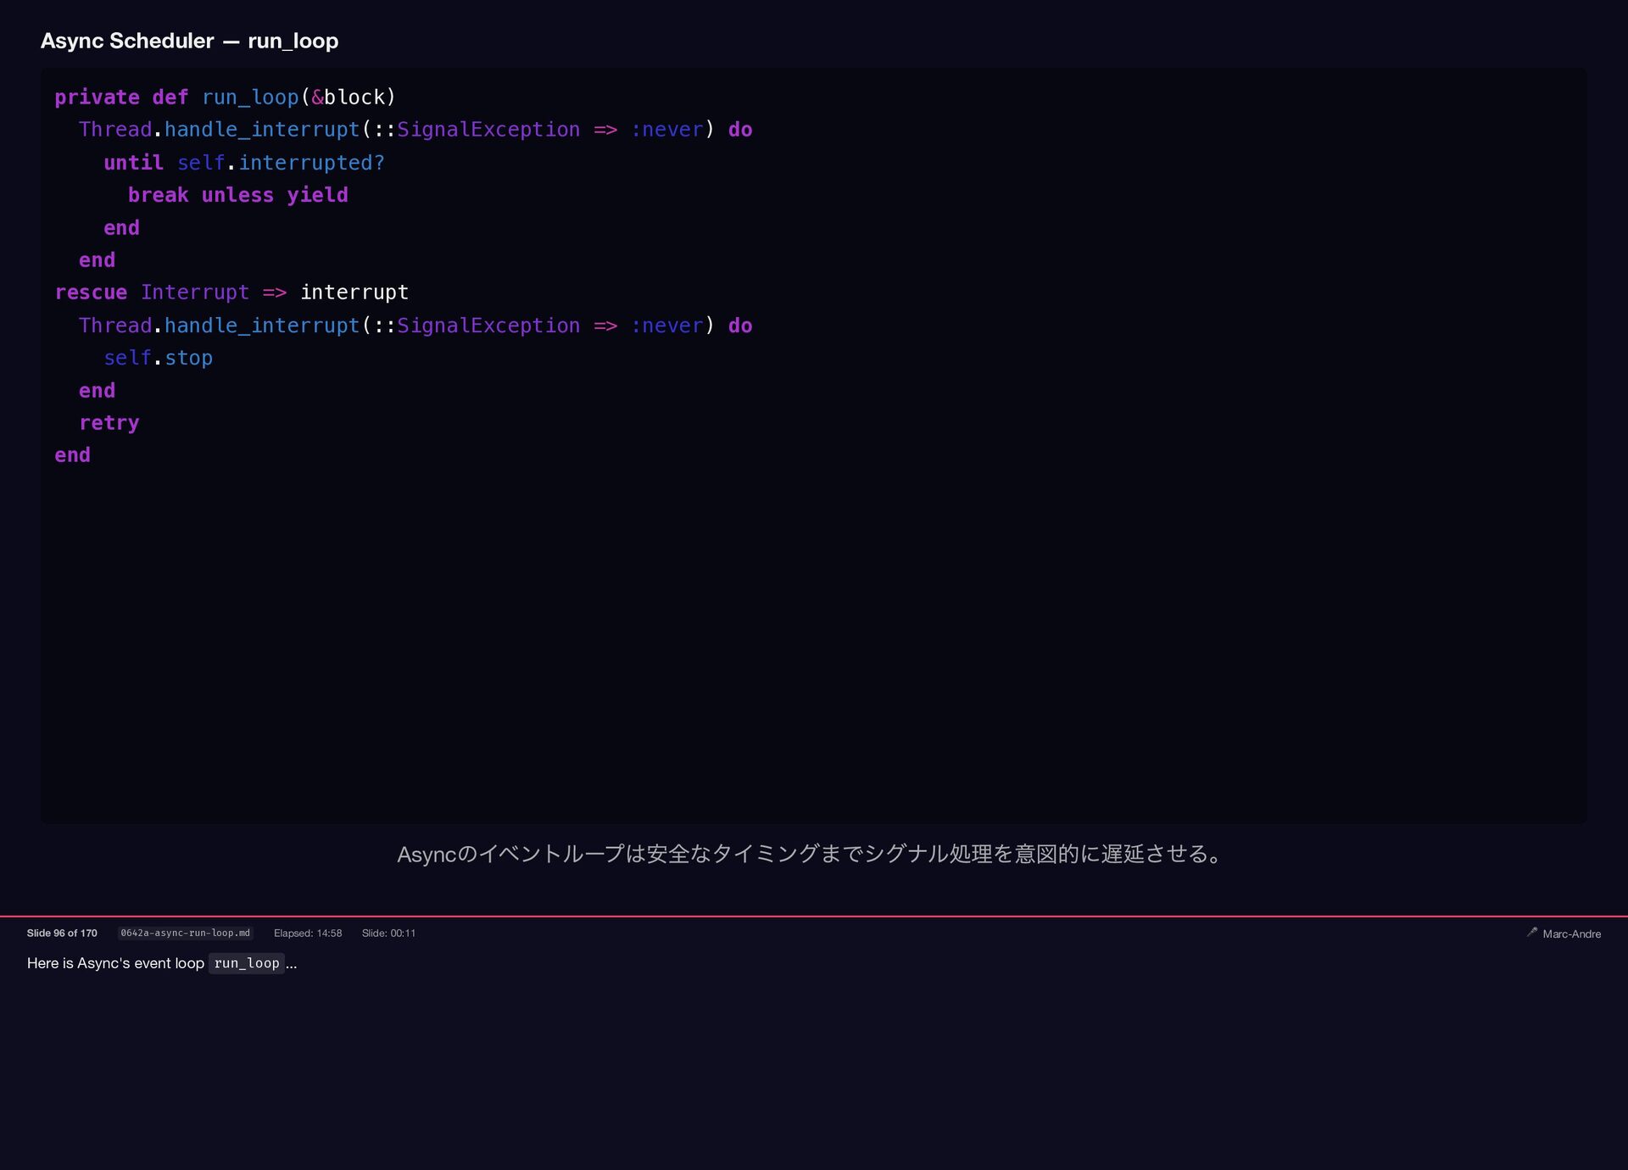
Task: Click the red progress line above notes
Action: pyautogui.click(x=814, y=916)
